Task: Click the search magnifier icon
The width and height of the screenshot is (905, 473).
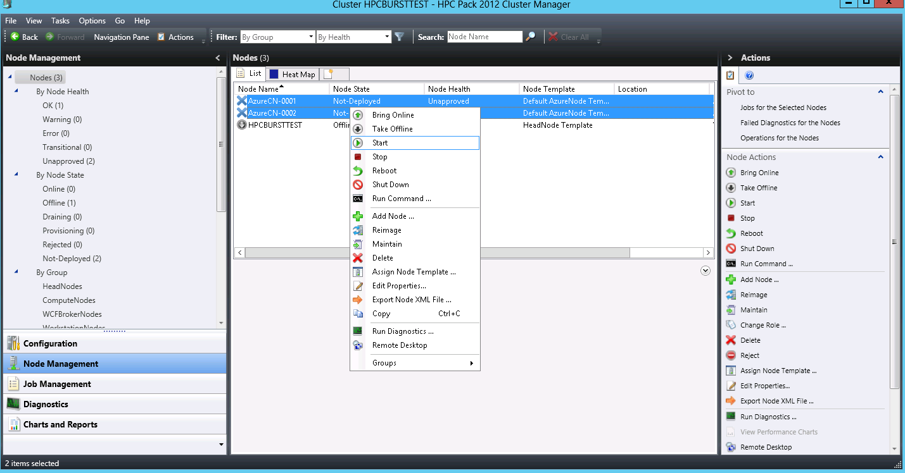Action: pos(531,37)
